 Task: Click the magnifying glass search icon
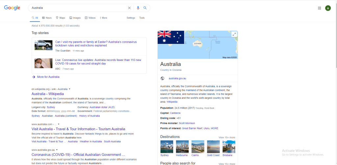145,8
